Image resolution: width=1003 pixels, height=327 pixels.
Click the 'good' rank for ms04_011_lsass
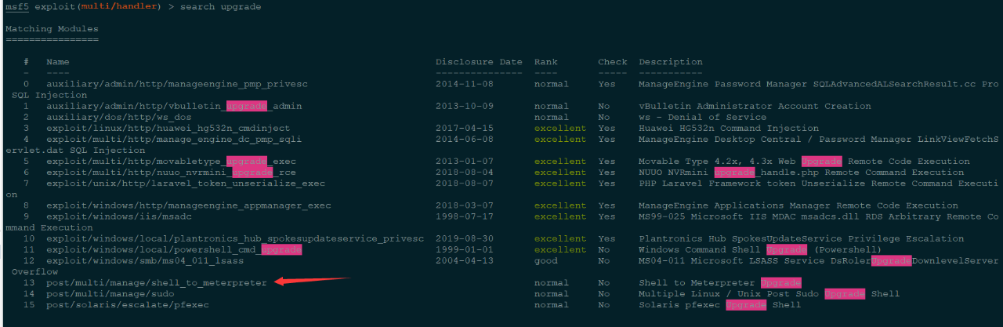(546, 260)
